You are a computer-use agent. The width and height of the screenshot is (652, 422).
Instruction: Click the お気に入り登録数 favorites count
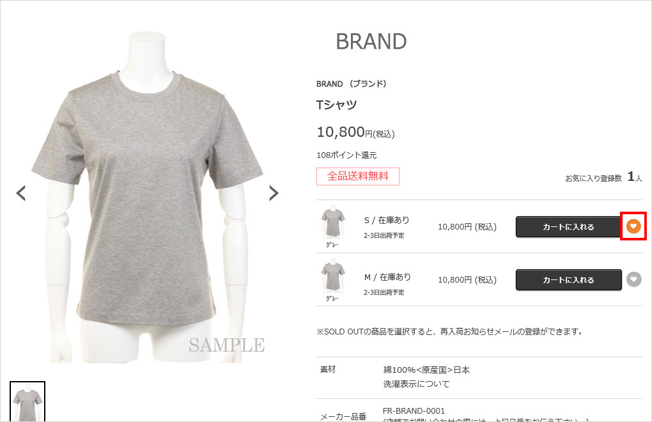(603, 178)
